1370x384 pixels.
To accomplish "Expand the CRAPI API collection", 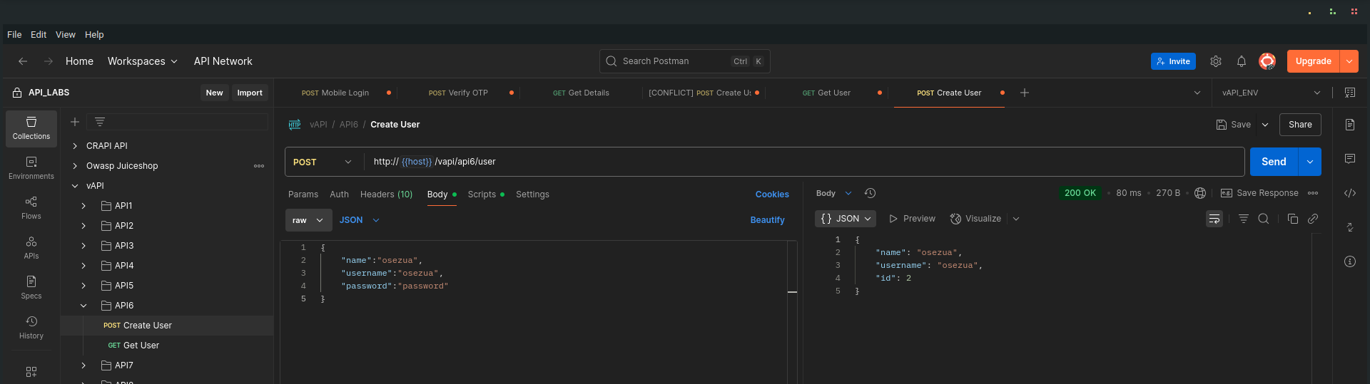I will pos(75,146).
